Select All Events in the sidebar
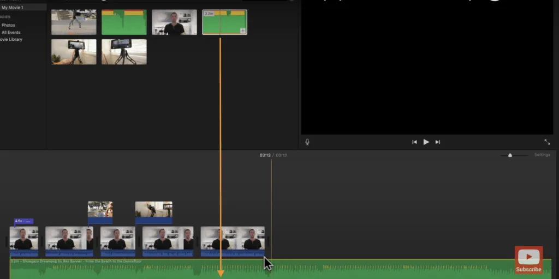Screen dimensions: 559x279 click(x=11, y=32)
